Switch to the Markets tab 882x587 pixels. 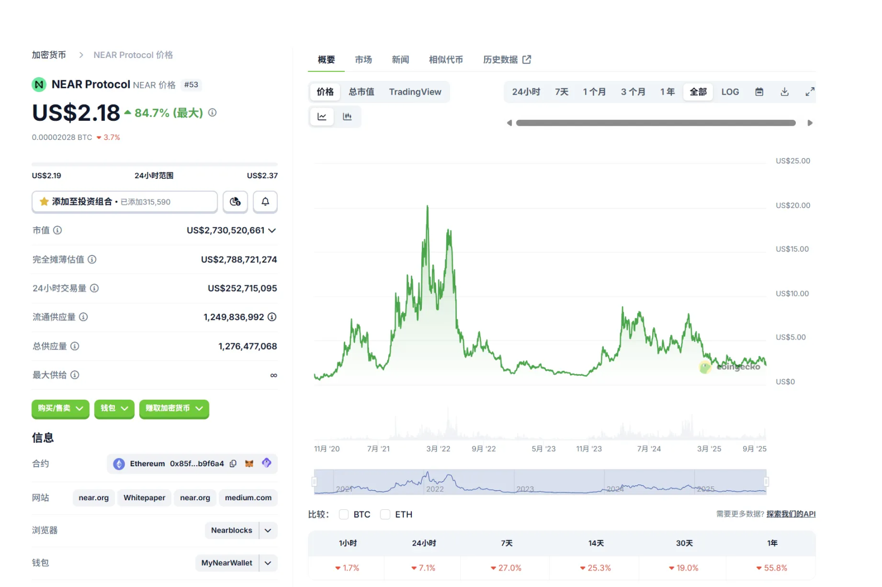tap(363, 60)
